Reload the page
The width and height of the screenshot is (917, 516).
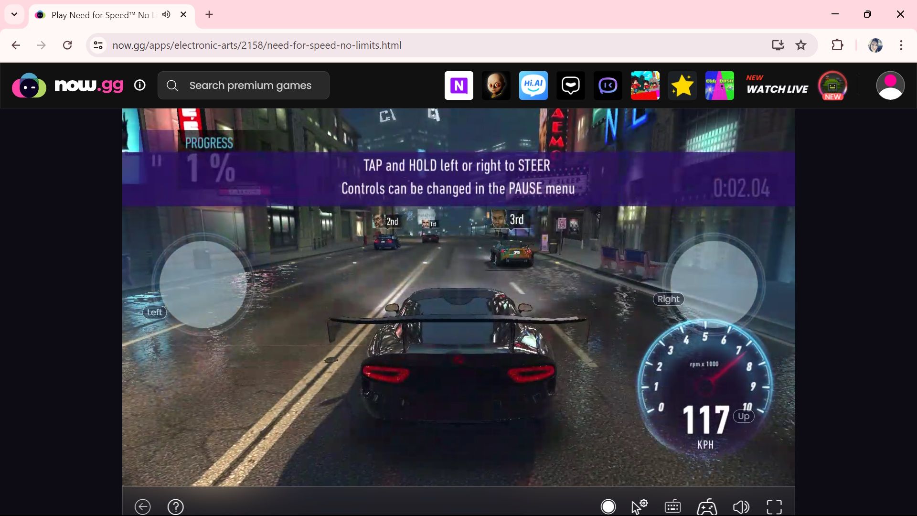click(67, 45)
